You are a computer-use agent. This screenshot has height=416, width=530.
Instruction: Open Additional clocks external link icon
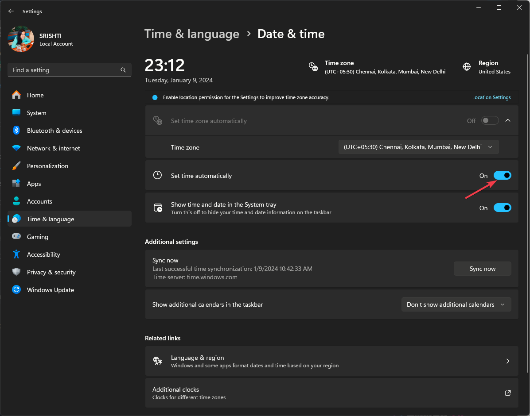click(508, 393)
